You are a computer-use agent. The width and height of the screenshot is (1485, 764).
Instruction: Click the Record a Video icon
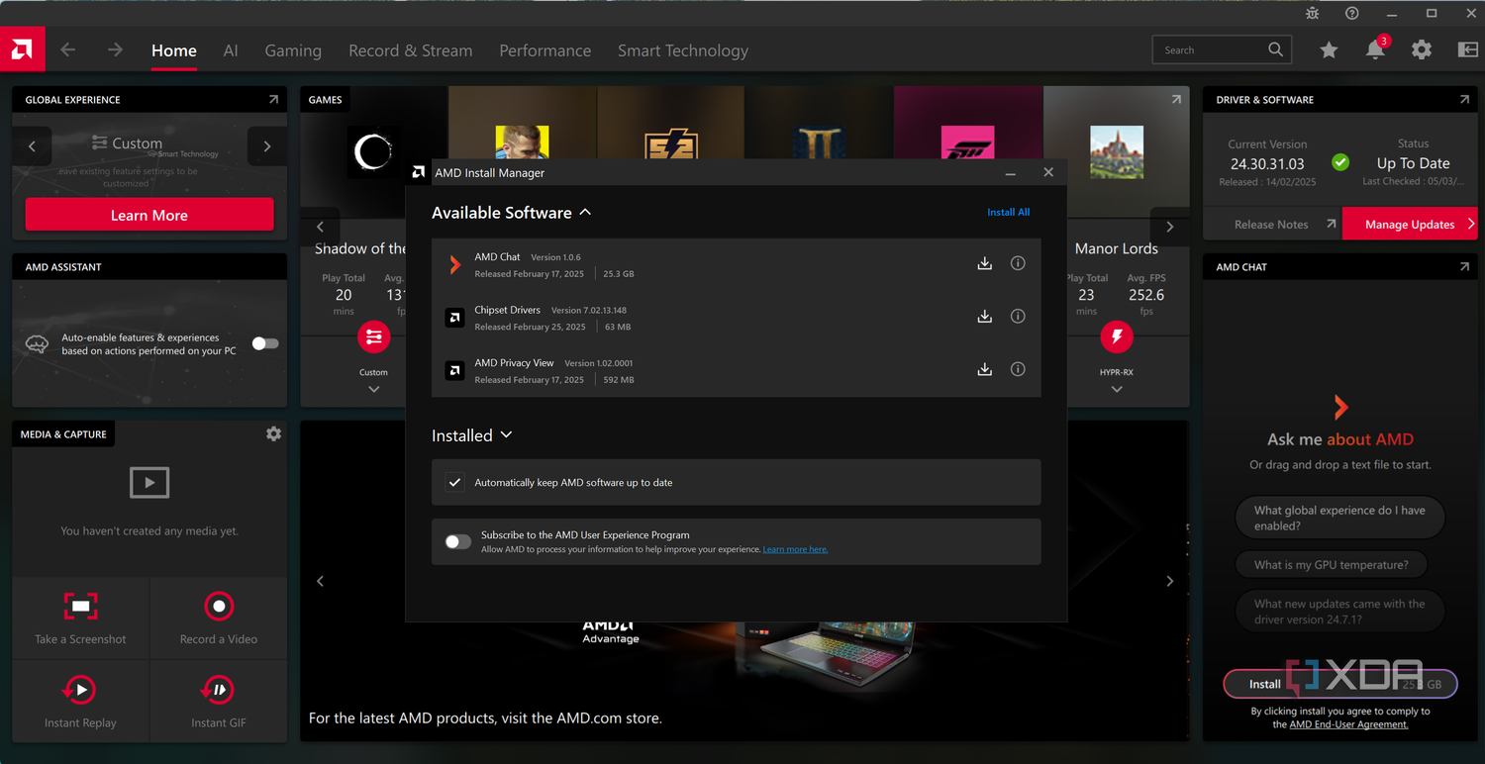click(218, 607)
